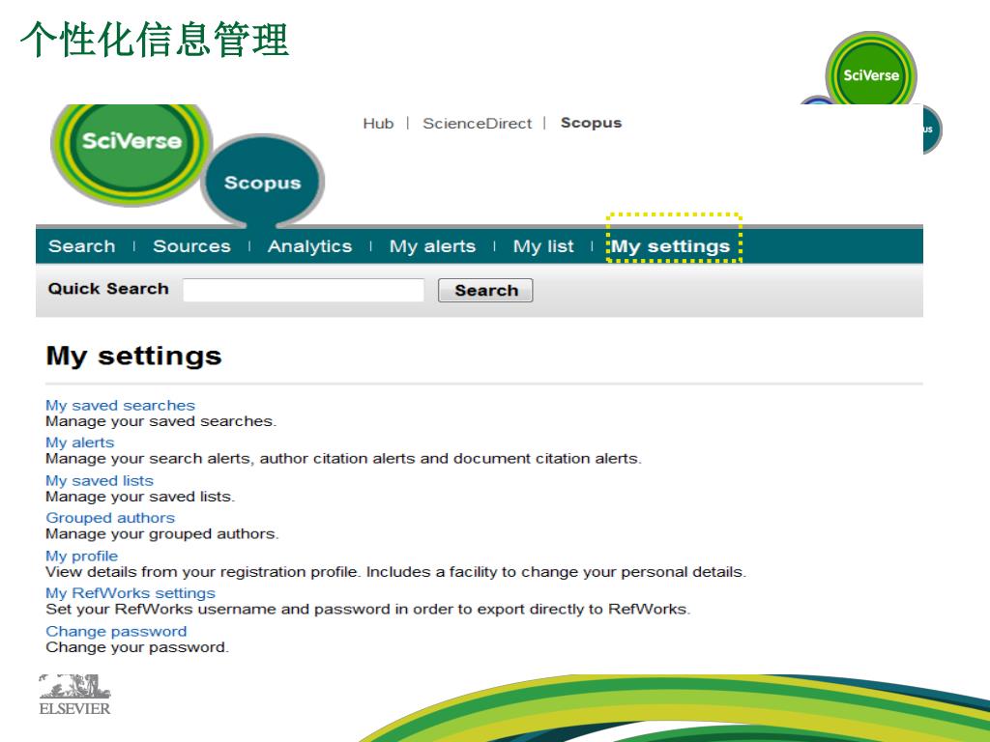Click the Search button next to Quick Search
Image resolution: width=990 pixels, height=742 pixels.
tap(485, 290)
